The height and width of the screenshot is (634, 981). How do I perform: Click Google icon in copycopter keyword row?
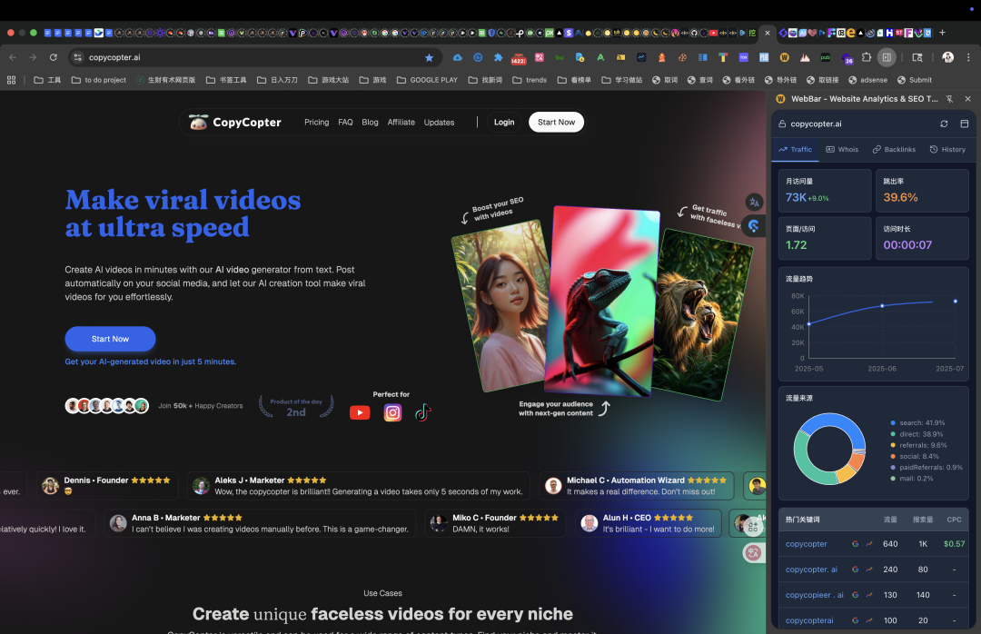coord(856,544)
